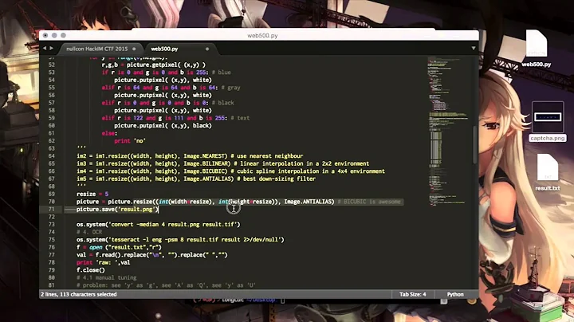
Task: Select the web500.py editor tab
Action: click(x=164, y=49)
